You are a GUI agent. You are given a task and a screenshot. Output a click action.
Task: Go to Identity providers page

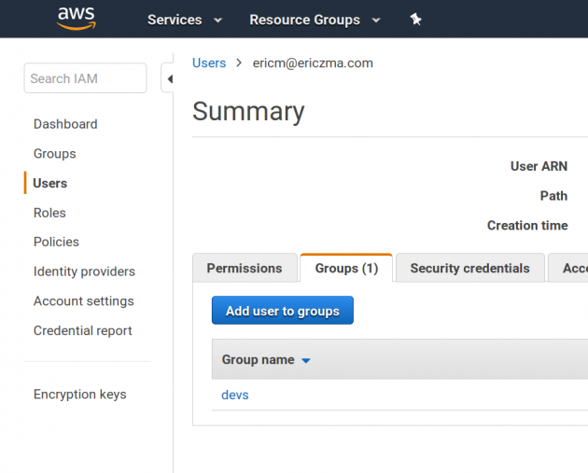tap(84, 271)
